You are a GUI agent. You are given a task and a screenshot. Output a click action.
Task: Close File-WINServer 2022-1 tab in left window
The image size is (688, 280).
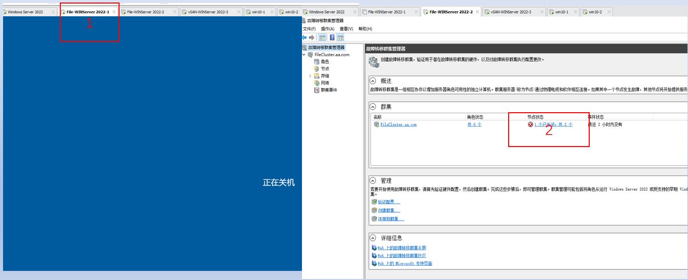click(114, 12)
